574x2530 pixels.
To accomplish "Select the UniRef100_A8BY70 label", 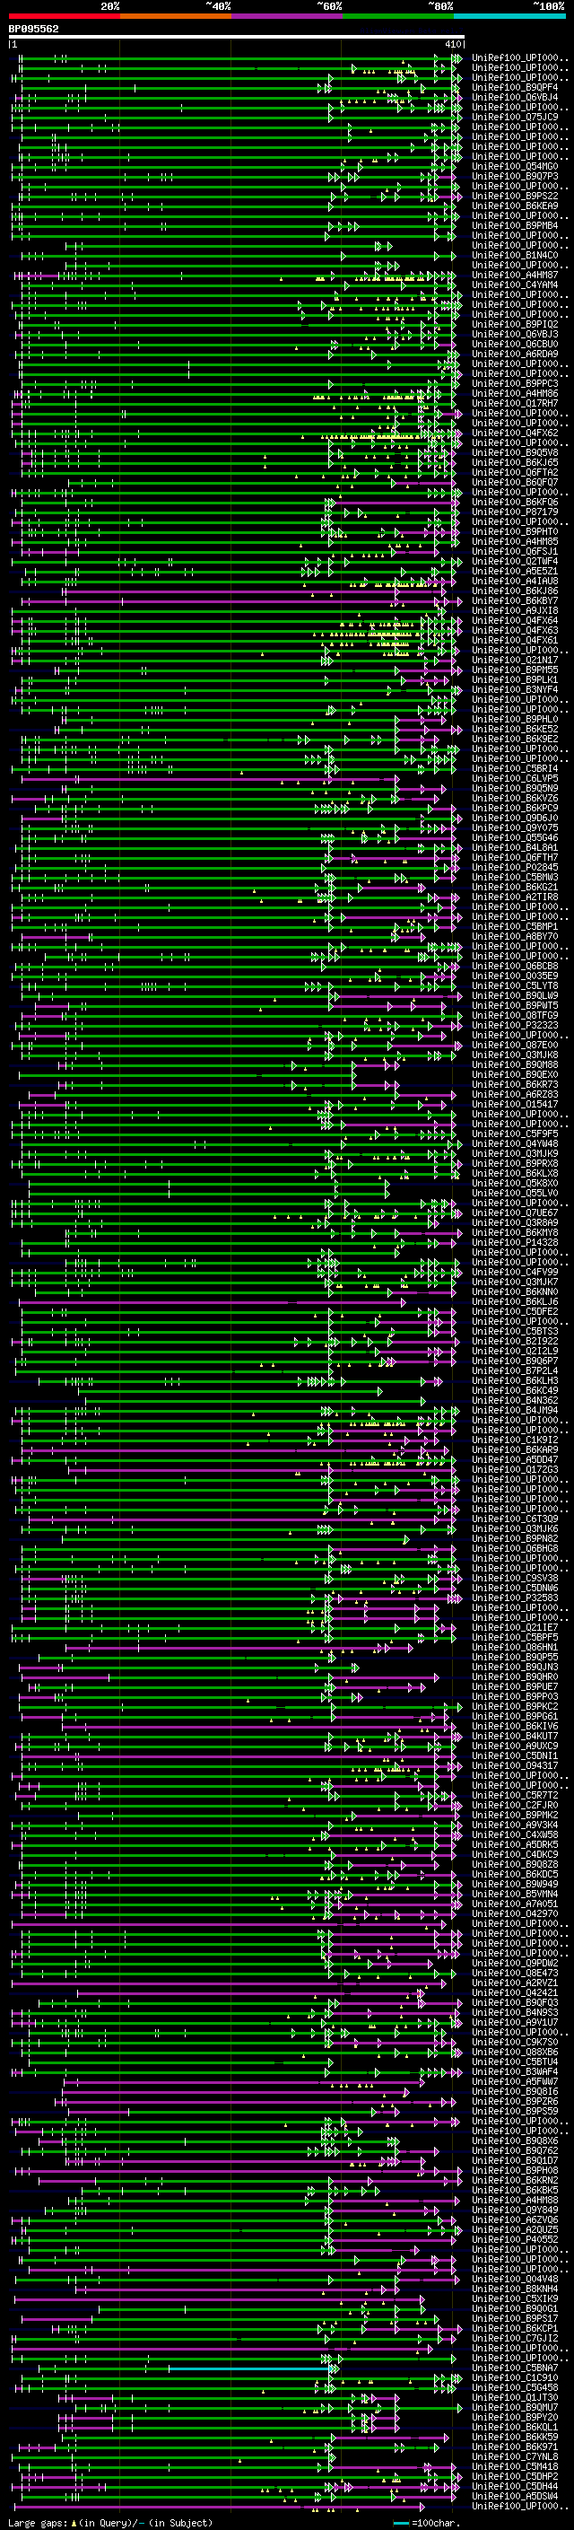I will click(515, 937).
